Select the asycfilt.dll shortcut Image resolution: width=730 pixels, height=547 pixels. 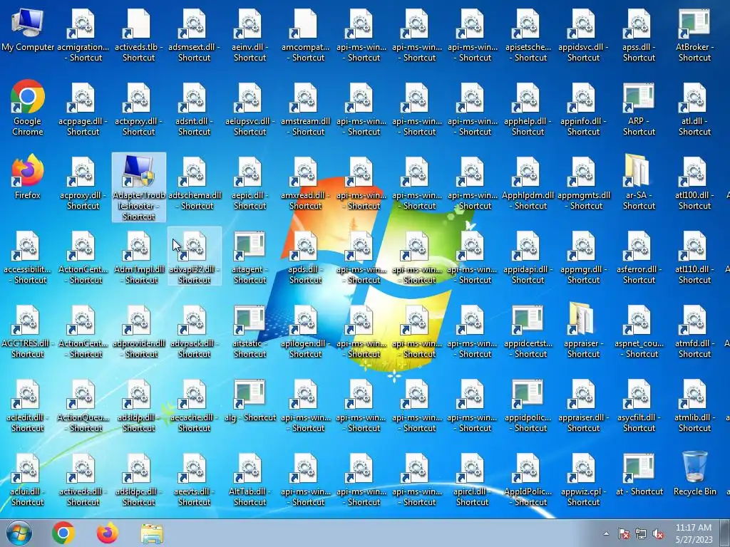pyautogui.click(x=639, y=405)
